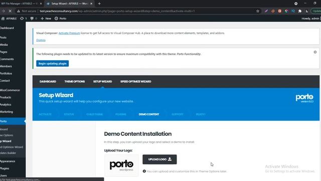This screenshot has height=181, width=321.
Task: Click the Porto logo in wizard header
Action: click(304, 99)
